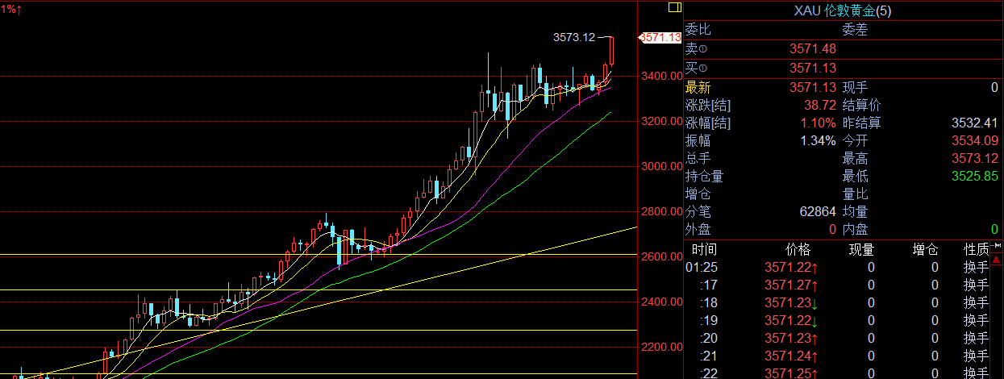
Task: Click the 委比 label
Action: (698, 30)
